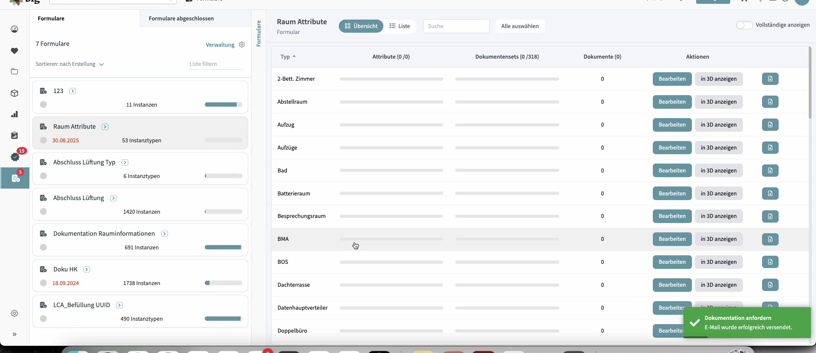Image resolution: width=816 pixels, height=353 pixels.
Task: Click progress bar on 123 card
Action: 224,104
